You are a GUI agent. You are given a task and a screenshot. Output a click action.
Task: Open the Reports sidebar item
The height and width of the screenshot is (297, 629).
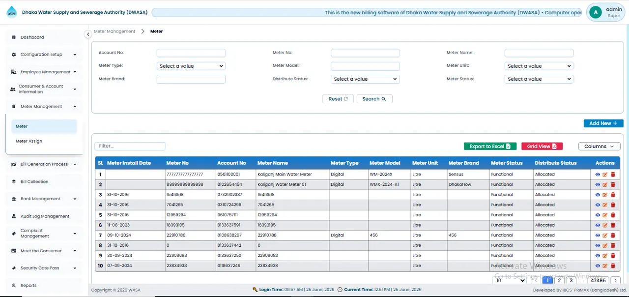(x=44, y=286)
